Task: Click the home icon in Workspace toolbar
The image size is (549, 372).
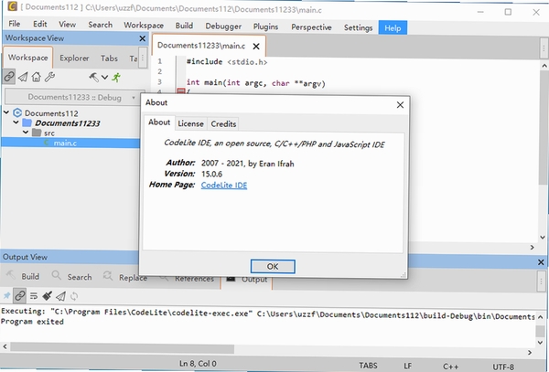Action: tap(37, 77)
